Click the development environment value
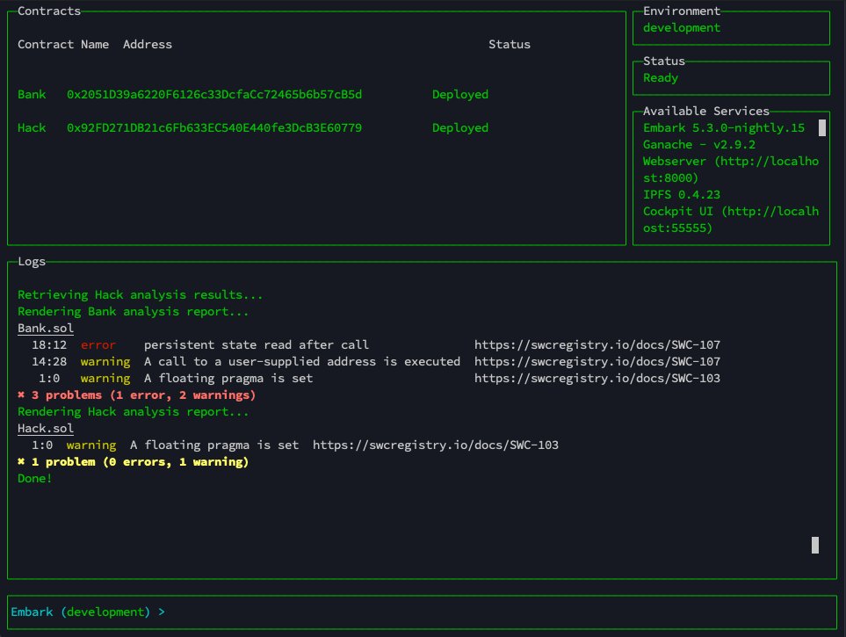Image resolution: width=846 pixels, height=637 pixels. [682, 27]
